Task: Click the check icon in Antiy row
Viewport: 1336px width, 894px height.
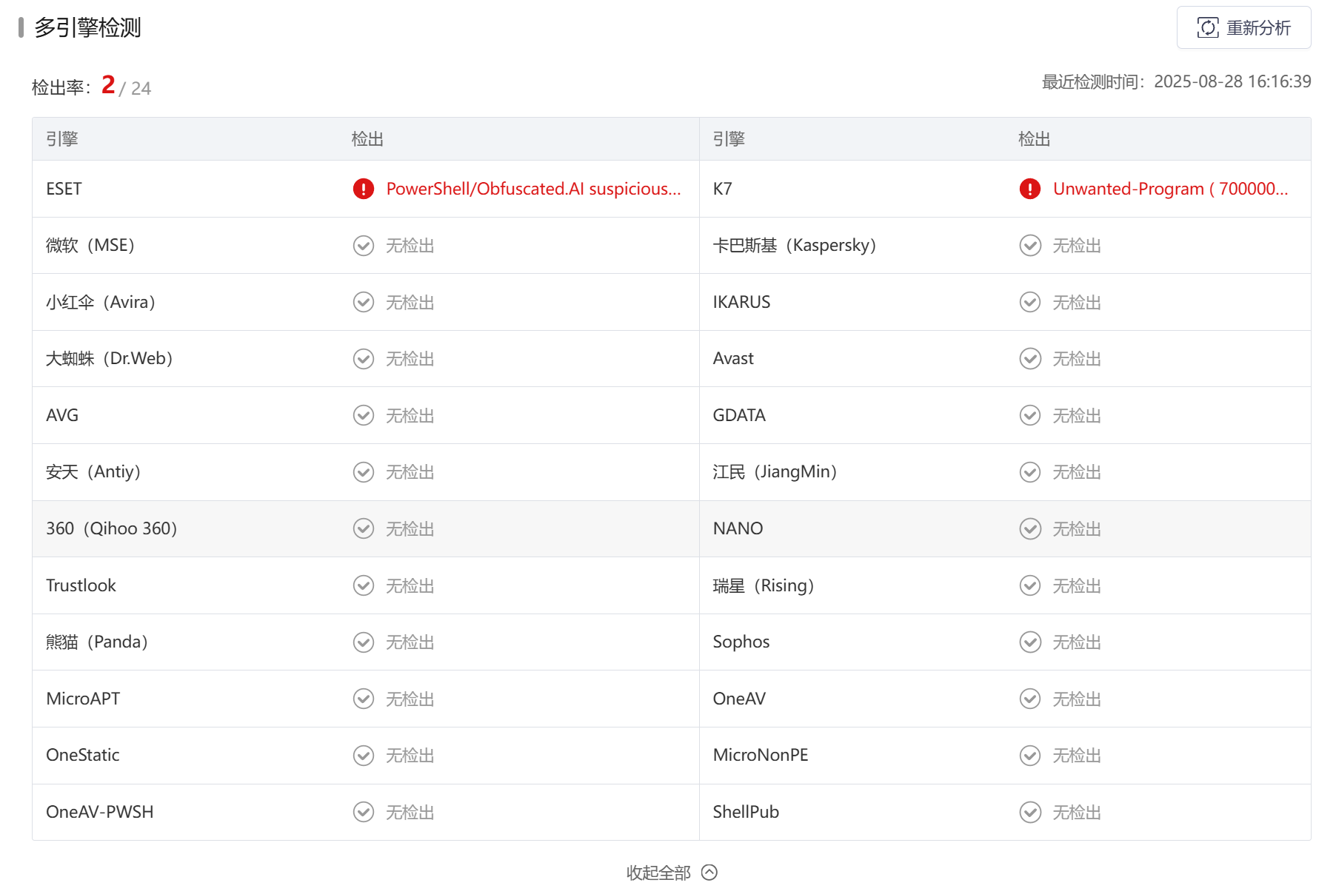Action: point(364,472)
